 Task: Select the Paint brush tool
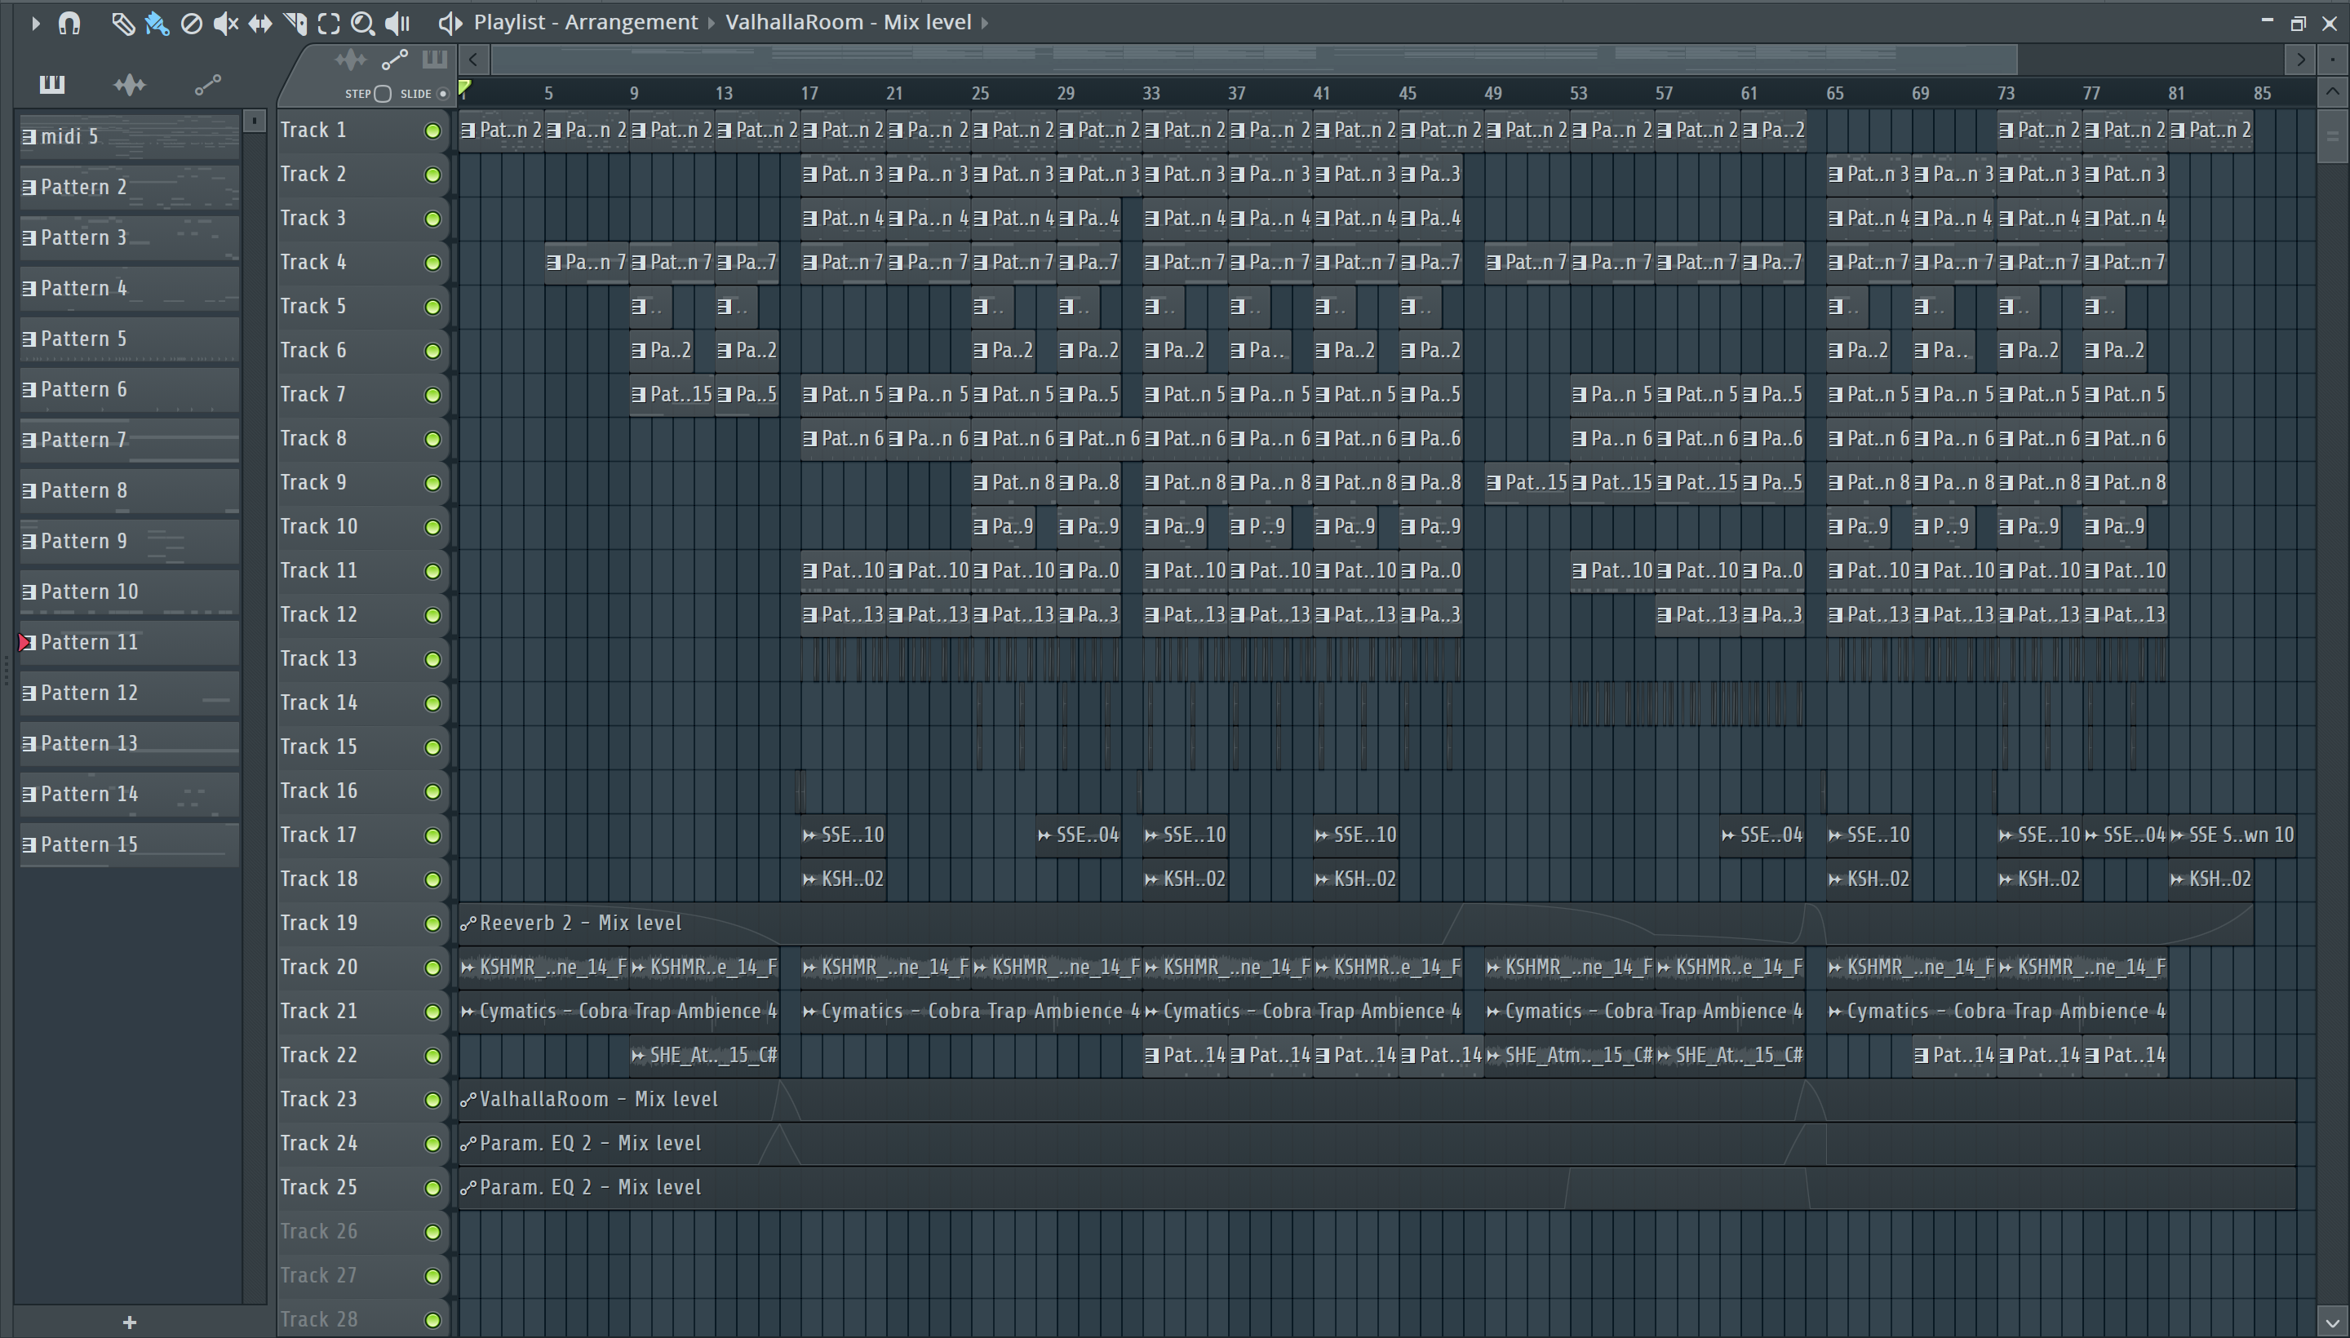157,23
